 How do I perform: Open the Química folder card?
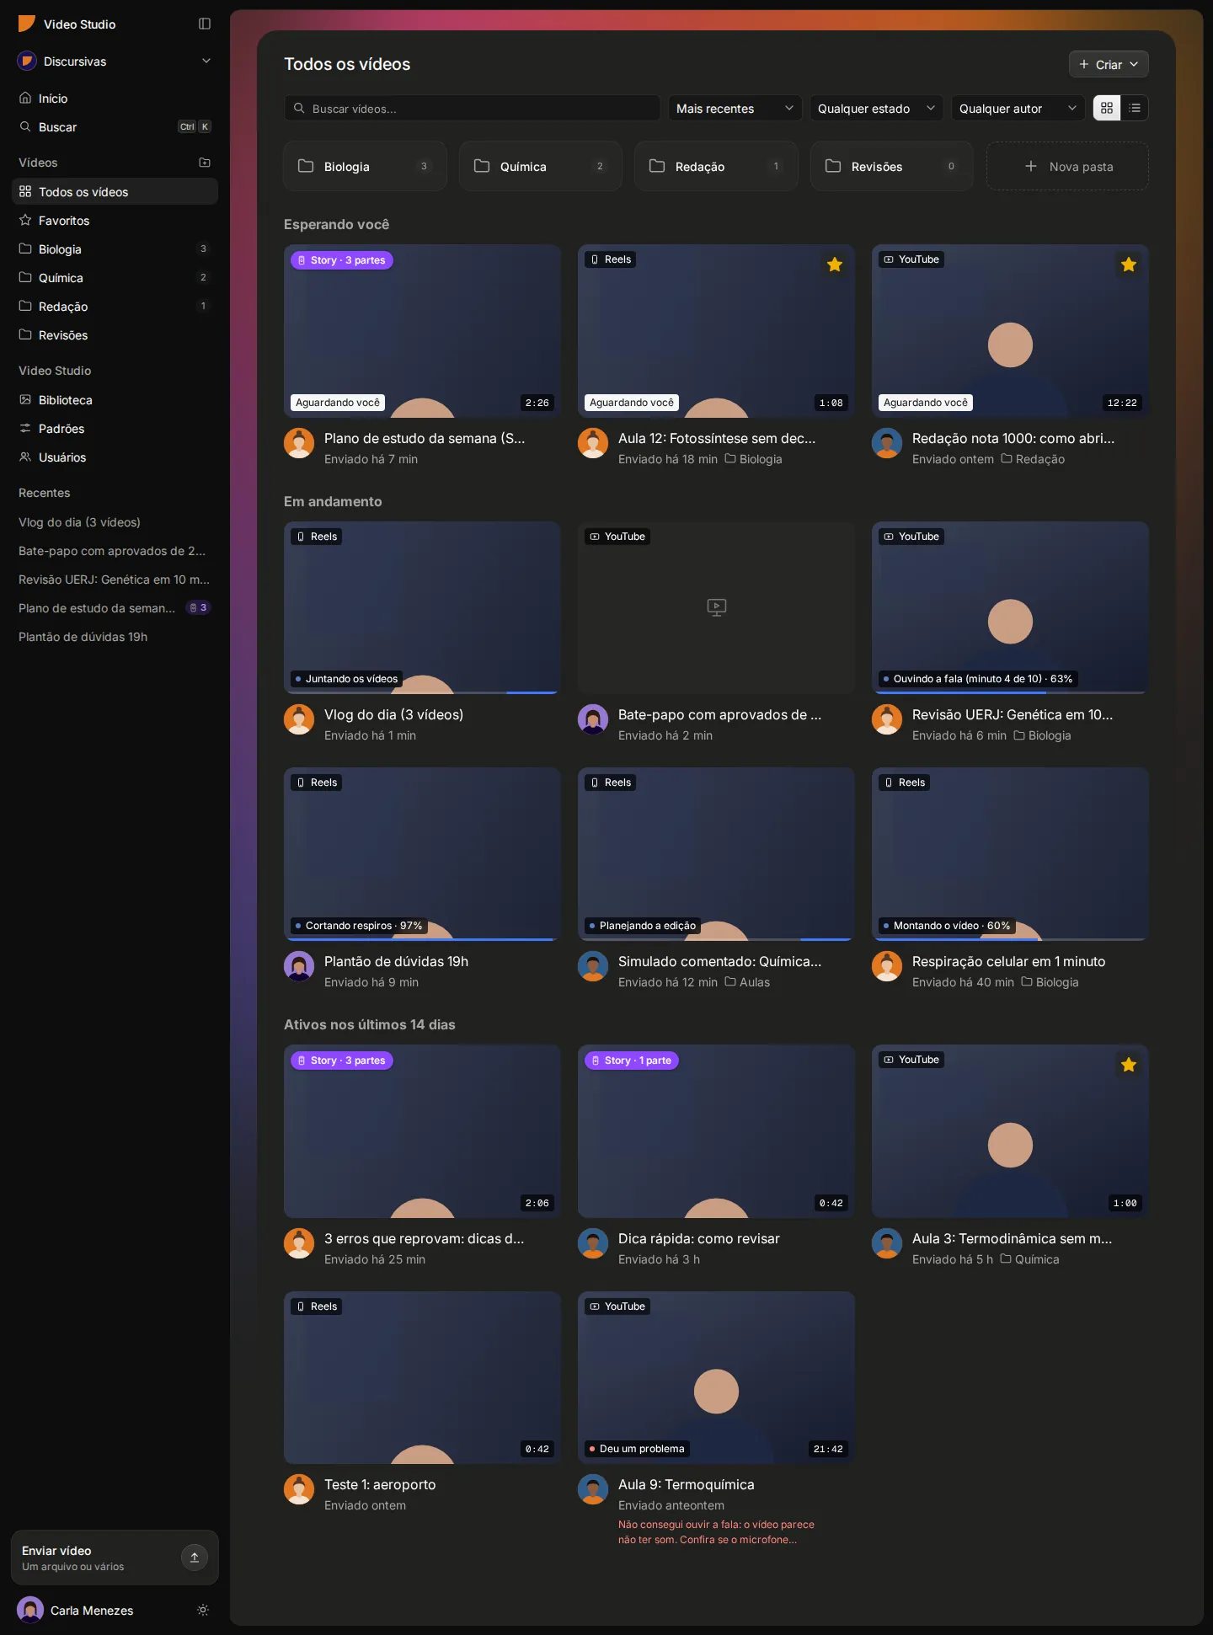tap(540, 166)
